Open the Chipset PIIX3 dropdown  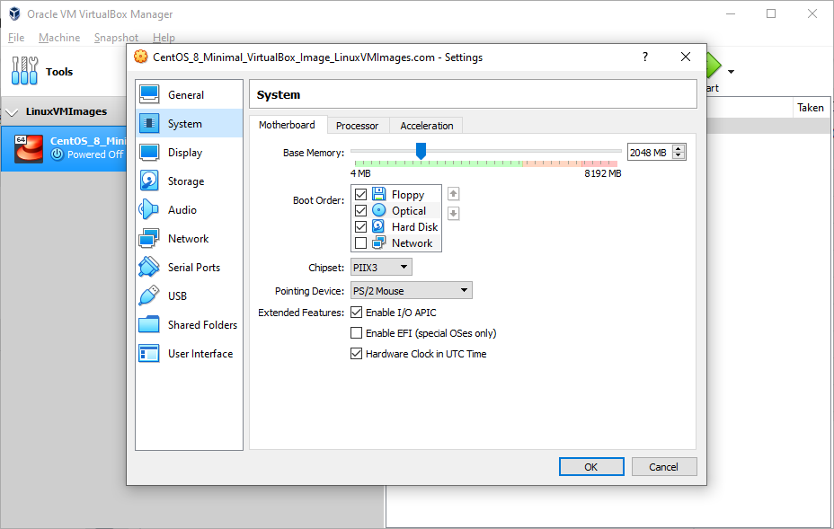point(381,267)
